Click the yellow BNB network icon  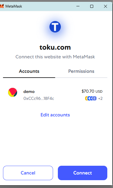click(86, 98)
